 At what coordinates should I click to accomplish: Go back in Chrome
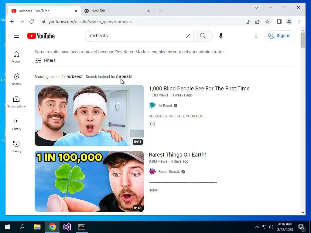pos(12,22)
